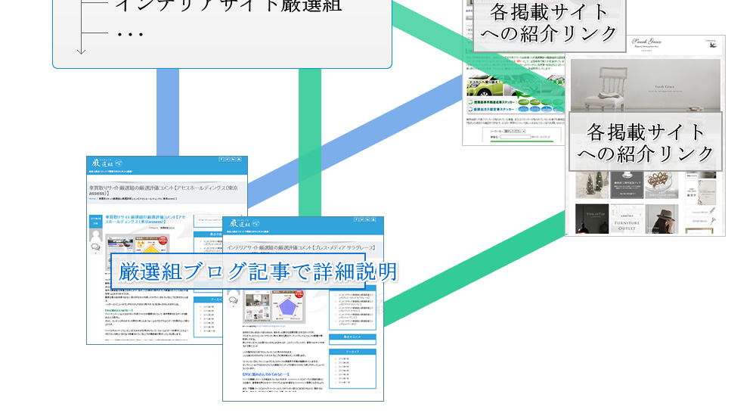Viewport: 756px width, 416px height.
Task: Click social icons on the left blog header
Action: coord(231,160)
